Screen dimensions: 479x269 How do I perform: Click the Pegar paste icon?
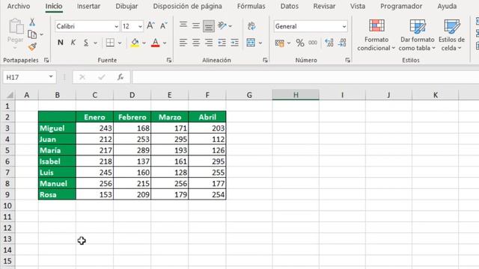(16, 26)
